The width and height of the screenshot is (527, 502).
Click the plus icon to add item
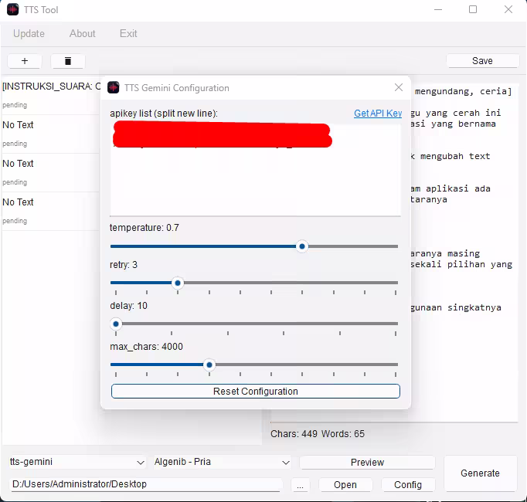[x=25, y=61]
